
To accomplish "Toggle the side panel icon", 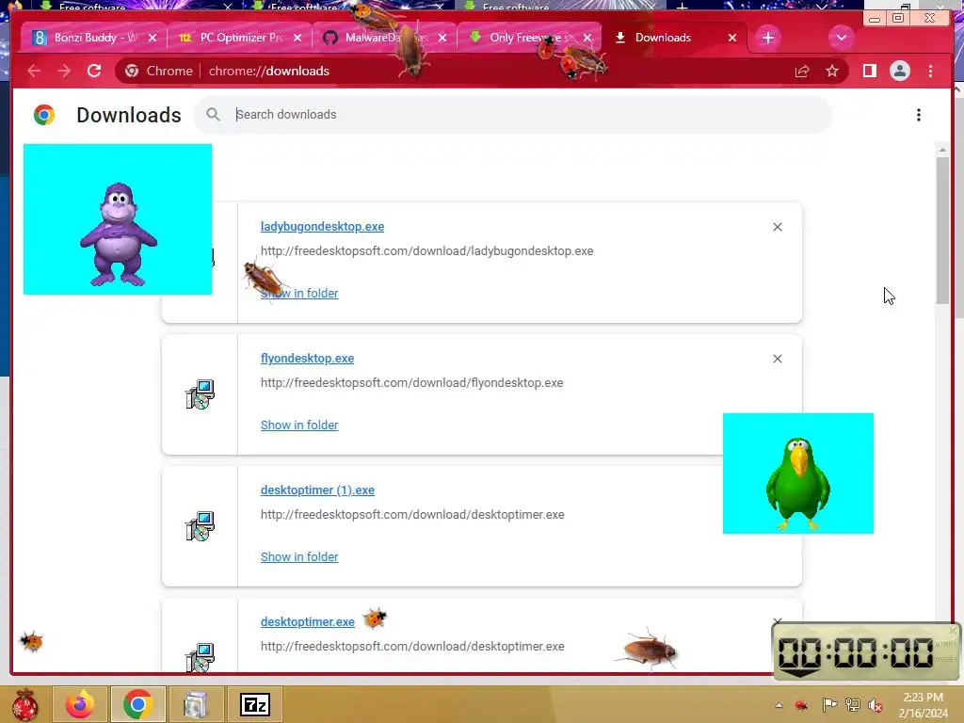I will (869, 71).
